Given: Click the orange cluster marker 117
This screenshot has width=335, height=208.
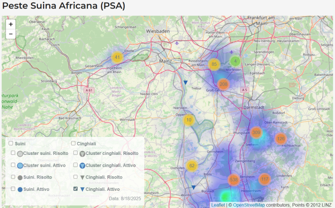Looking at the screenshot, I should point(265,179).
